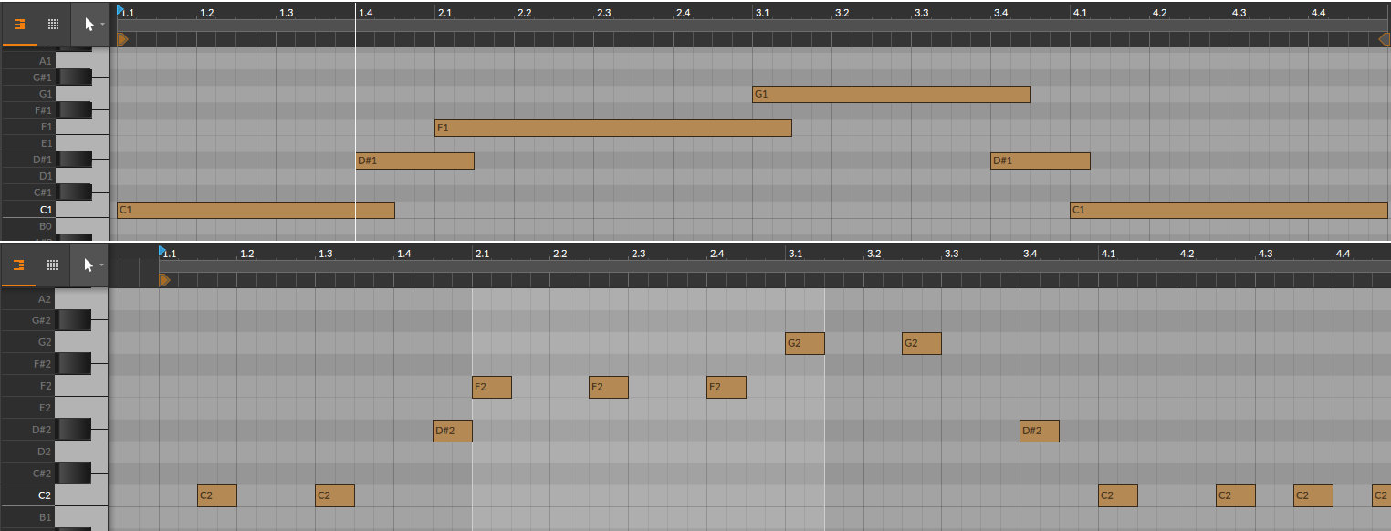The image size is (1391, 531).
Task: Click the F#1 black piano key
Action: (x=75, y=110)
